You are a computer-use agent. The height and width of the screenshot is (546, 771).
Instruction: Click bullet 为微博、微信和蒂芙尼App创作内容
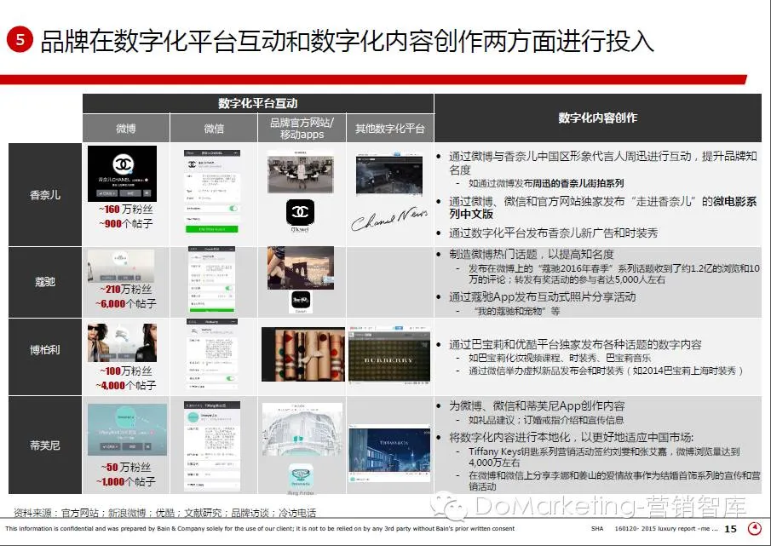click(x=537, y=406)
